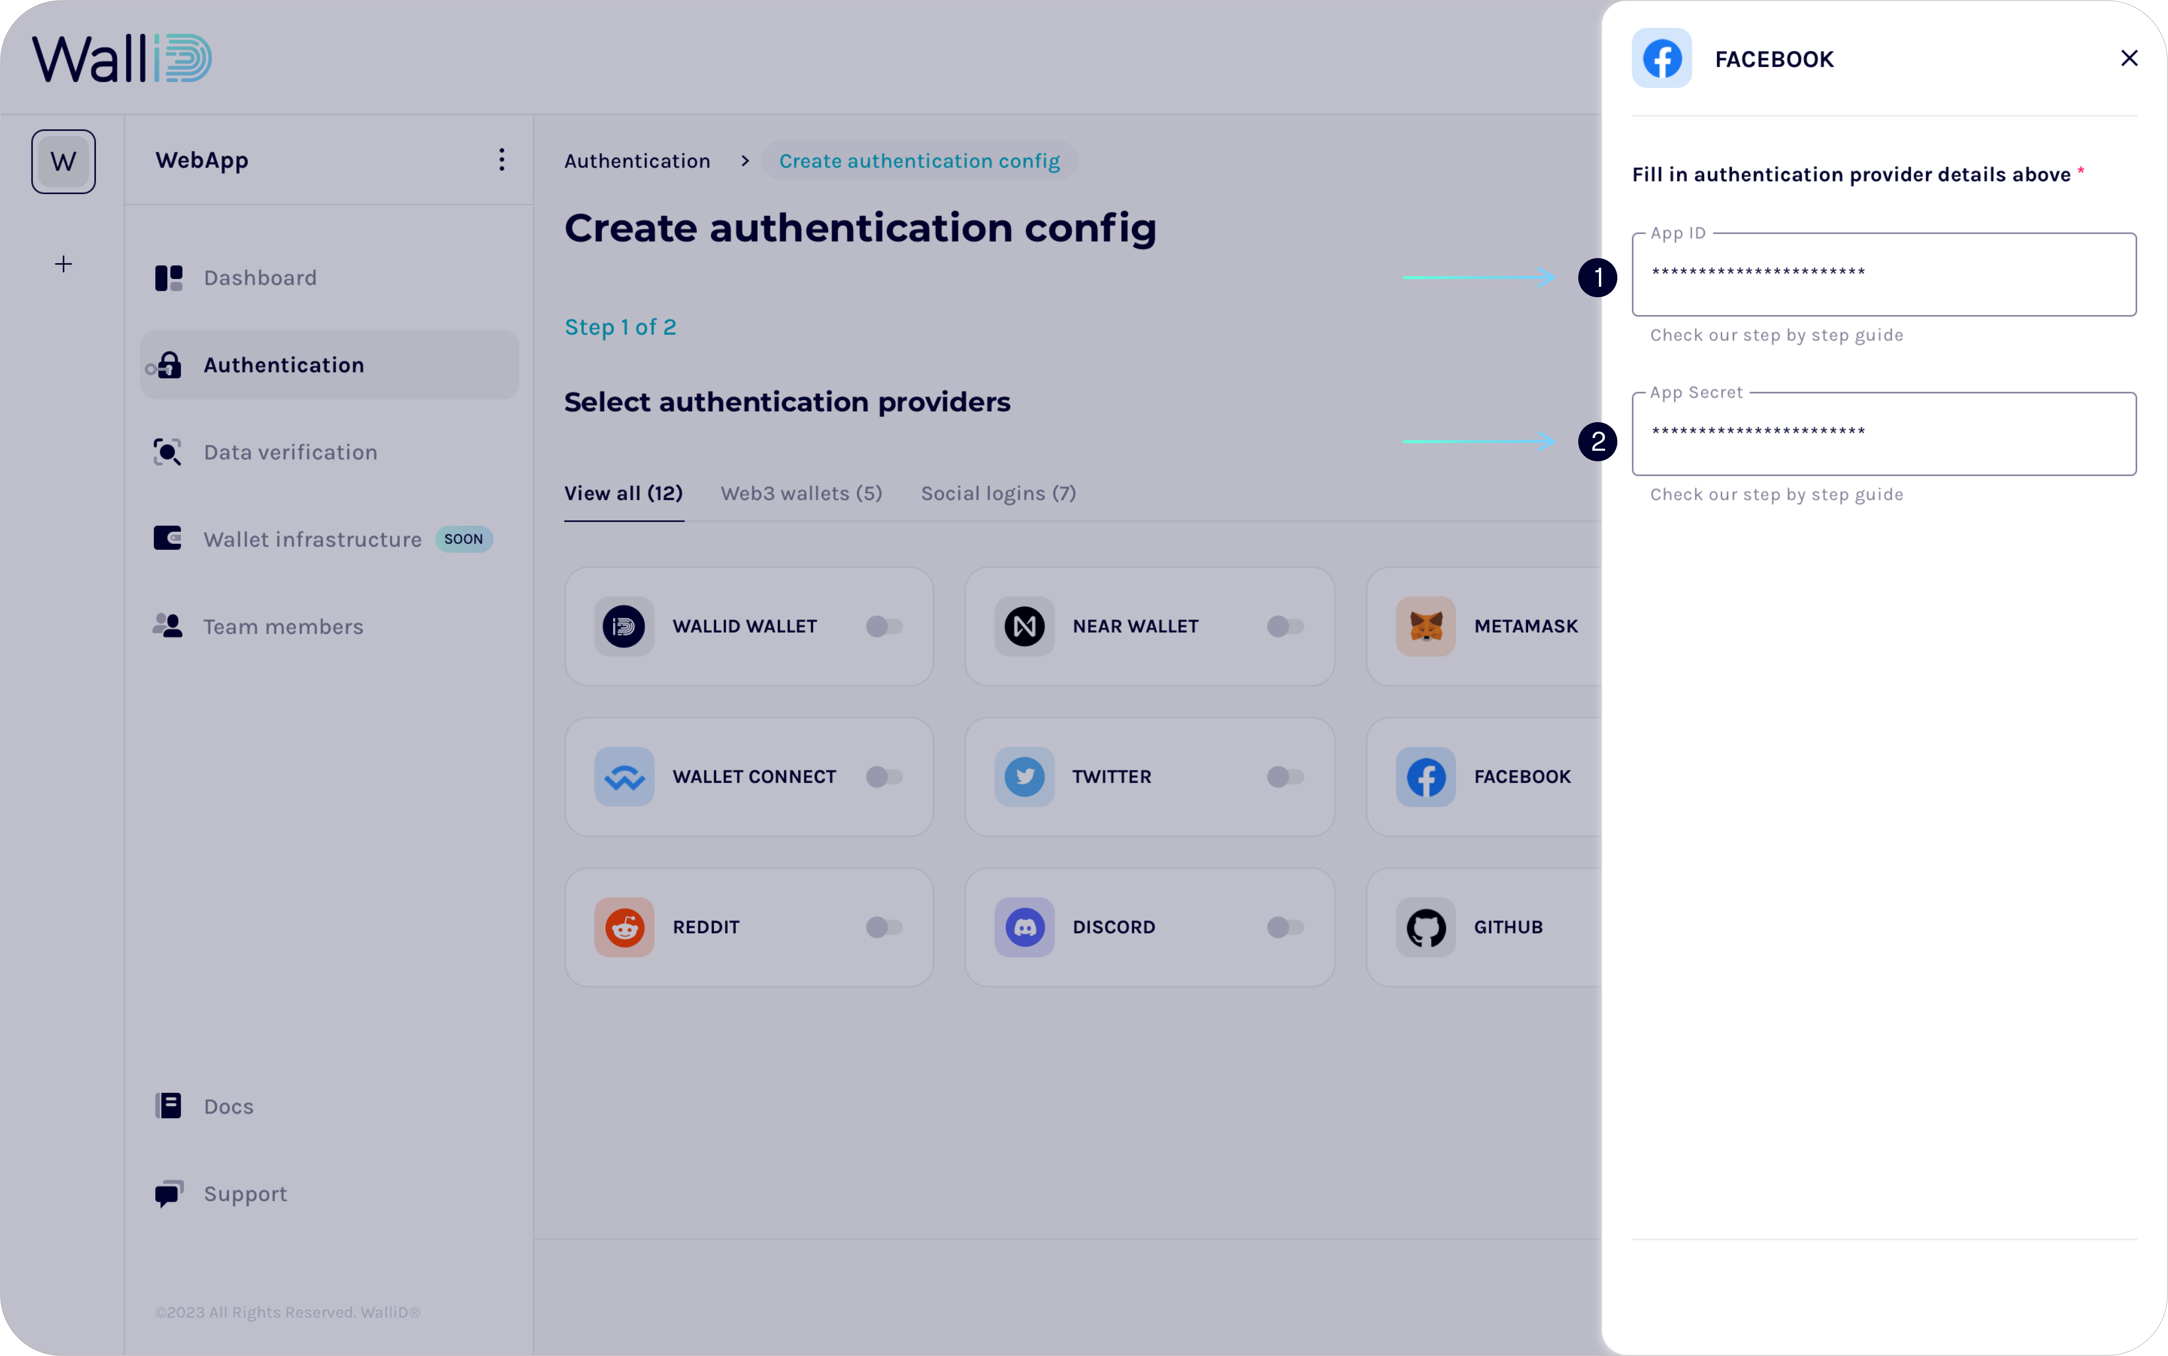Open Team members page
Viewport: 2168px width, 1356px height.
click(282, 627)
